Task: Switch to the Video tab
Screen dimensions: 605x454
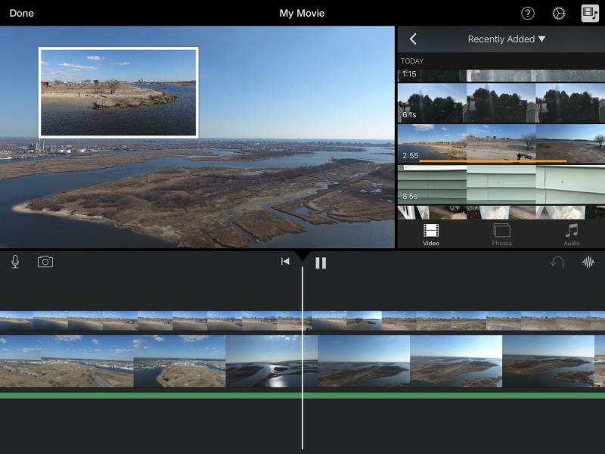Action: [x=431, y=235]
